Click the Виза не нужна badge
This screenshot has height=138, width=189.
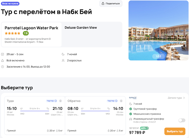(x=10, y=4)
